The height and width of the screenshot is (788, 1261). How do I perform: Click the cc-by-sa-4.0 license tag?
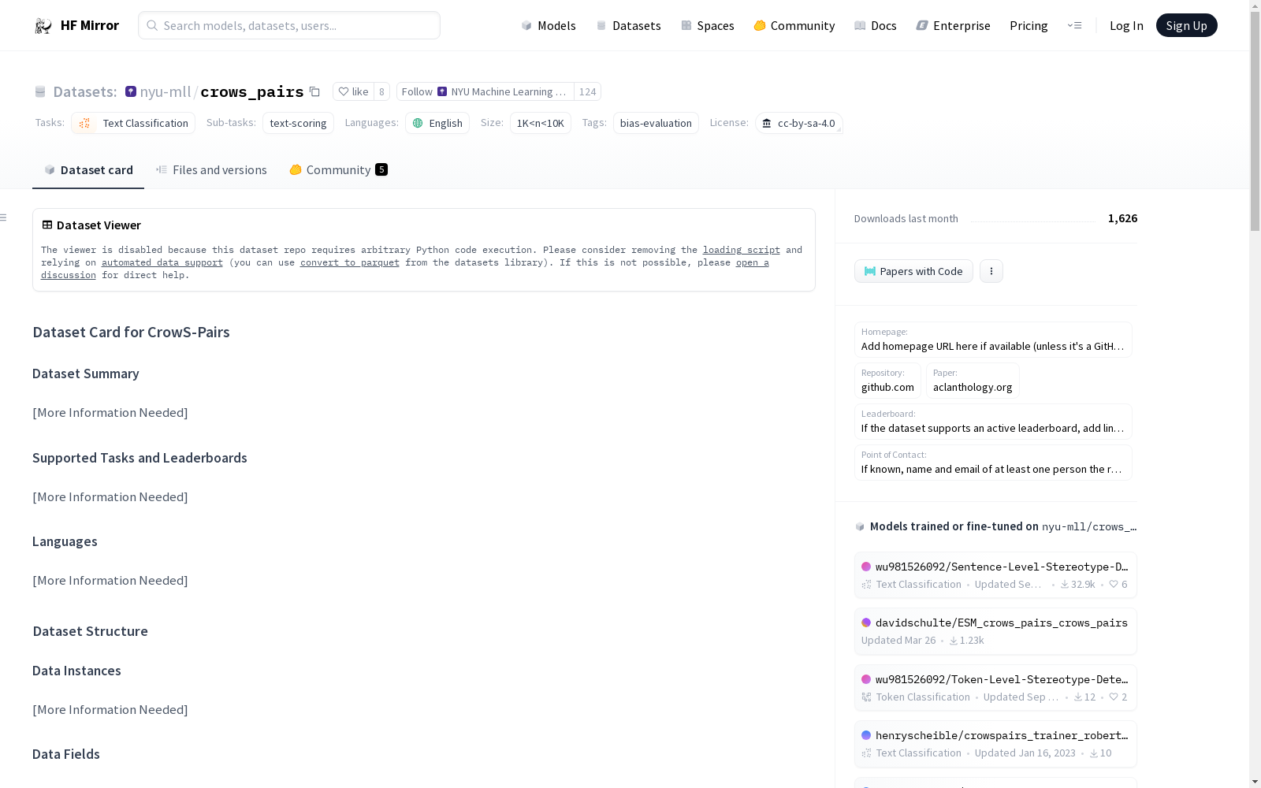[799, 123]
